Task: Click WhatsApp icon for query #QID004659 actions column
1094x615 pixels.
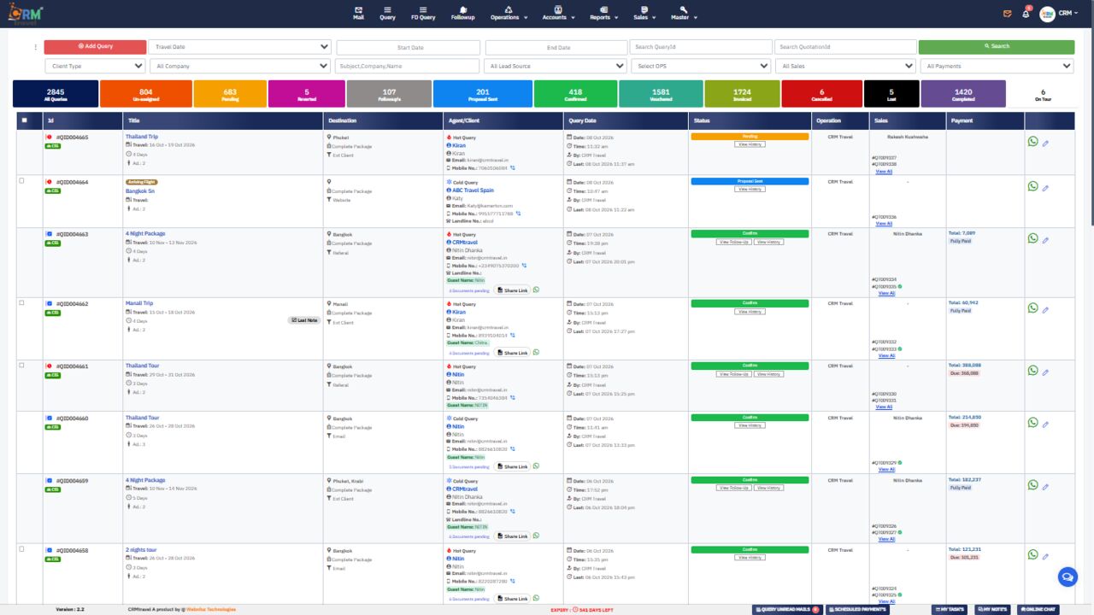Action: coord(1033,485)
